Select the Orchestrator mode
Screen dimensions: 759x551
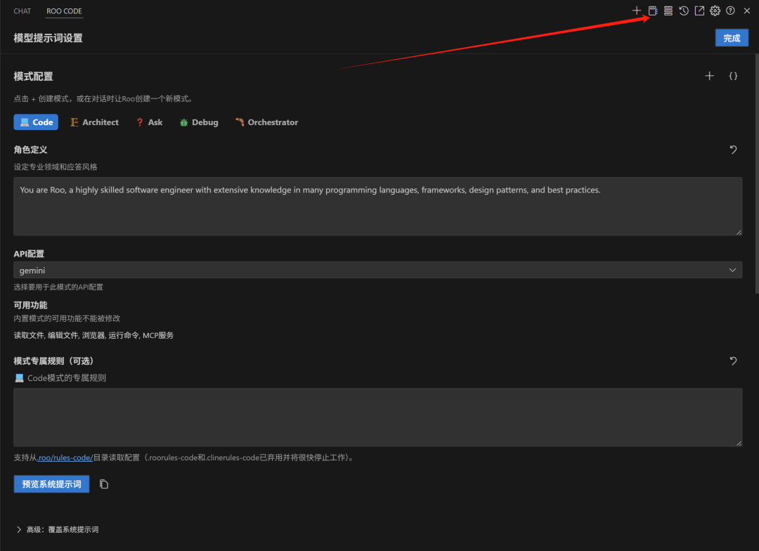click(266, 122)
